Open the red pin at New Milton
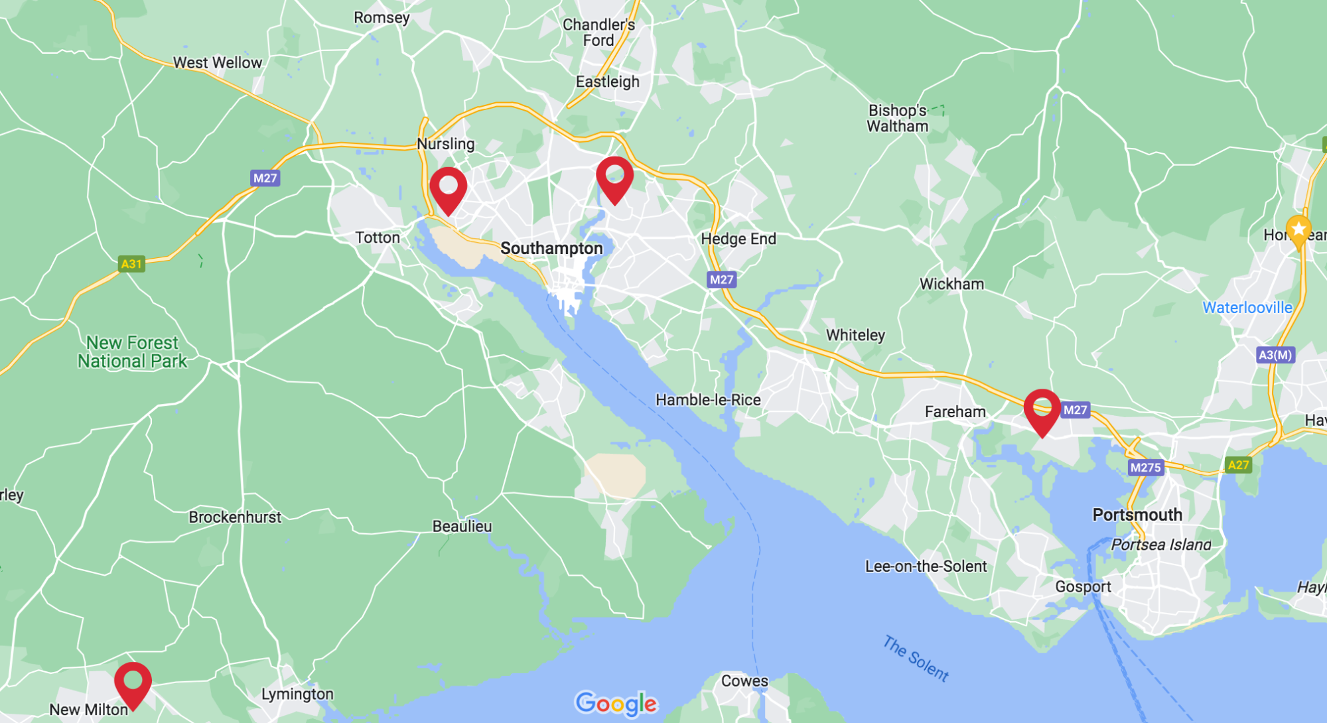The width and height of the screenshot is (1327, 723). [x=133, y=685]
